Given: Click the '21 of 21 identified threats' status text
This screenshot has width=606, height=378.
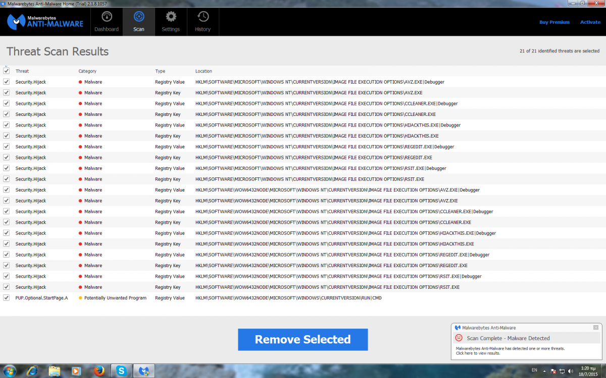Looking at the screenshot, I should click(x=560, y=51).
